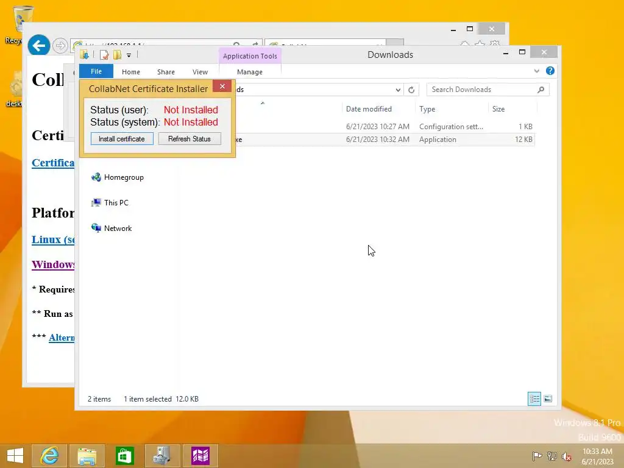Select the certificate installer taskbar icon
This screenshot has height=468, width=624.
[x=162, y=456]
